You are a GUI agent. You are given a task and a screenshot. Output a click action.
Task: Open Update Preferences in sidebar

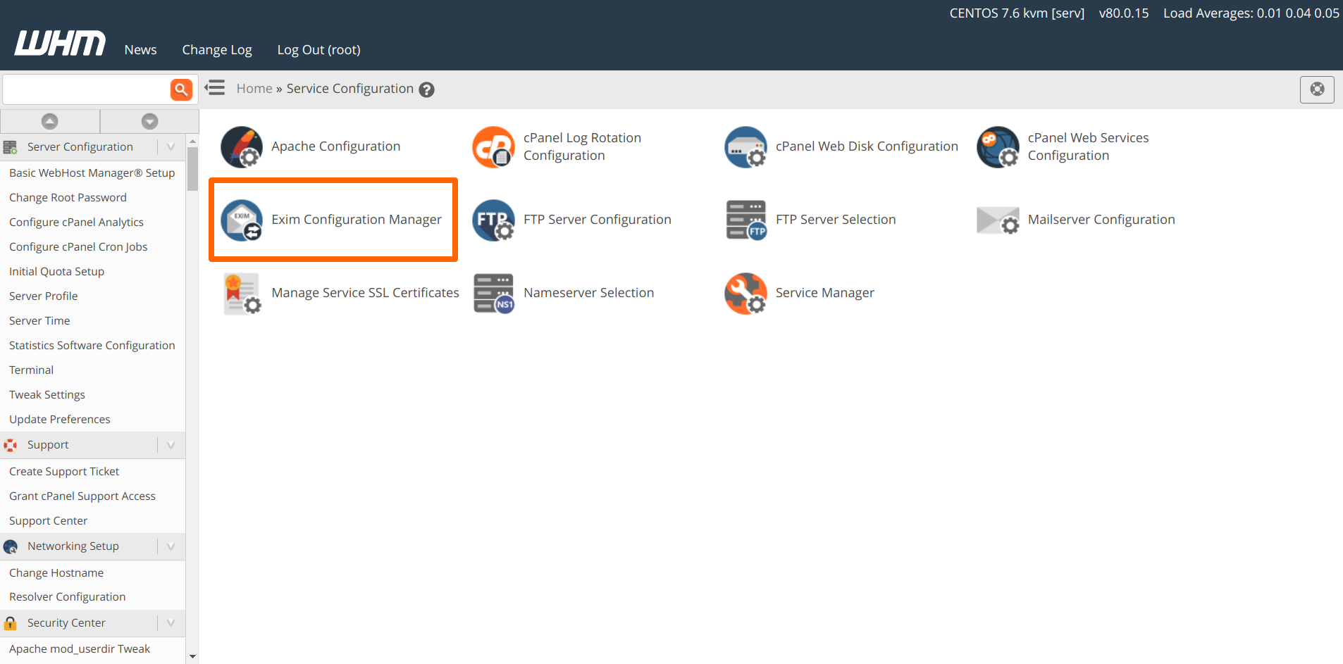pyautogui.click(x=60, y=420)
